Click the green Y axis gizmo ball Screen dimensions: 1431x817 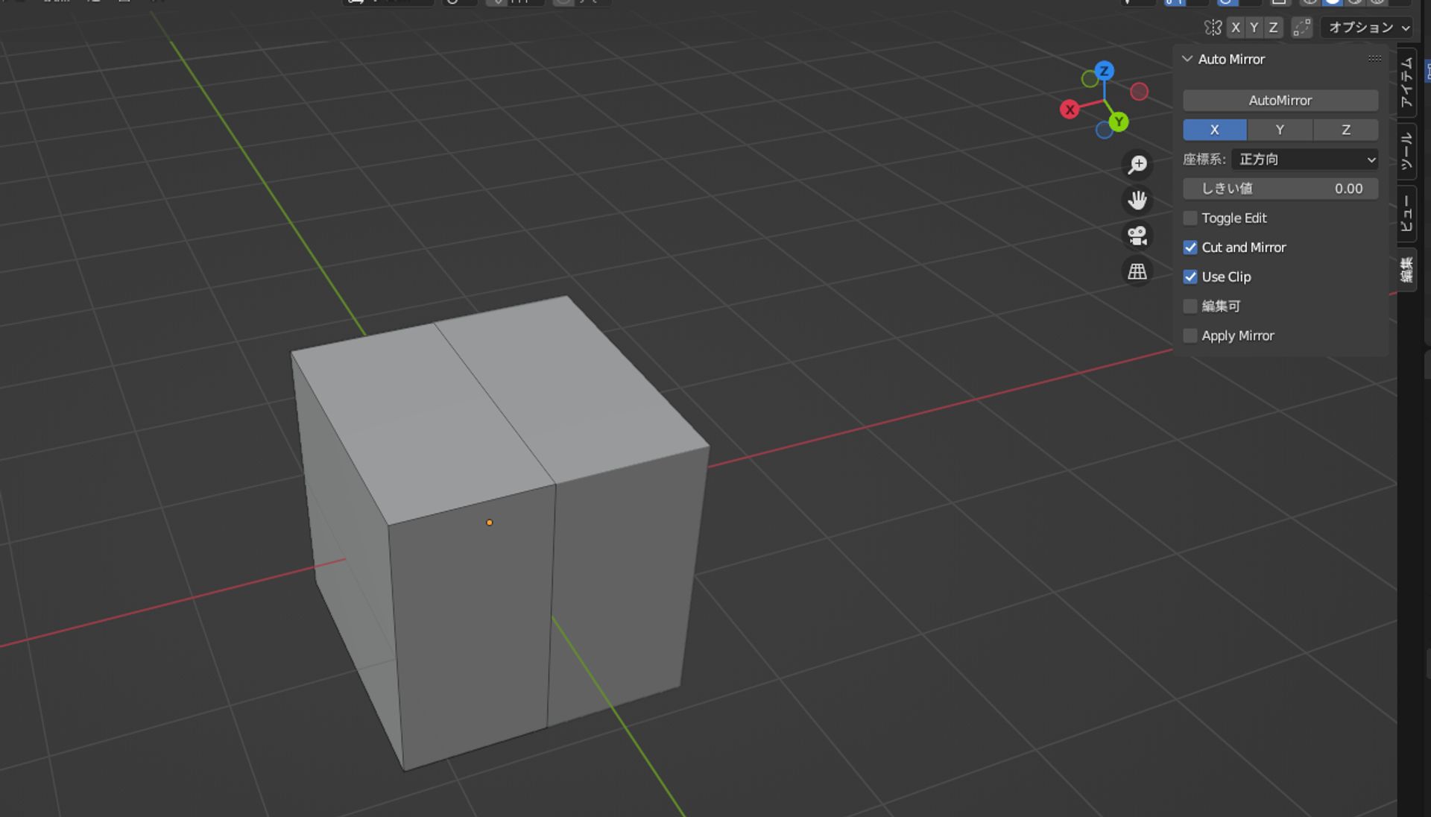pos(1118,122)
